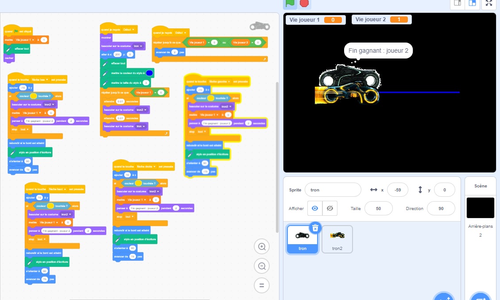Switch to the large stage layout
The height and width of the screenshot is (300, 500).
pyautogui.click(x=472, y=3)
